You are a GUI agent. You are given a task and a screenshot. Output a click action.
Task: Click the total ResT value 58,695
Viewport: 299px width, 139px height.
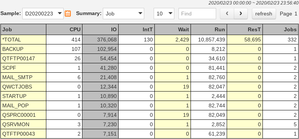(253, 40)
